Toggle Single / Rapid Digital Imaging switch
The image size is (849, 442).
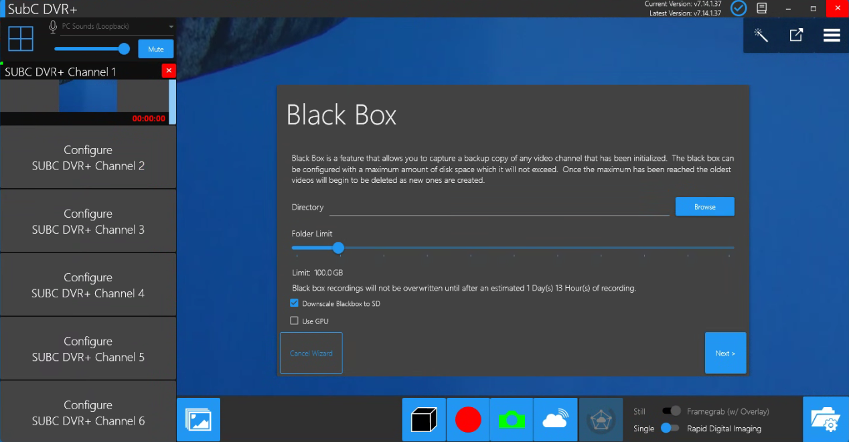point(670,428)
